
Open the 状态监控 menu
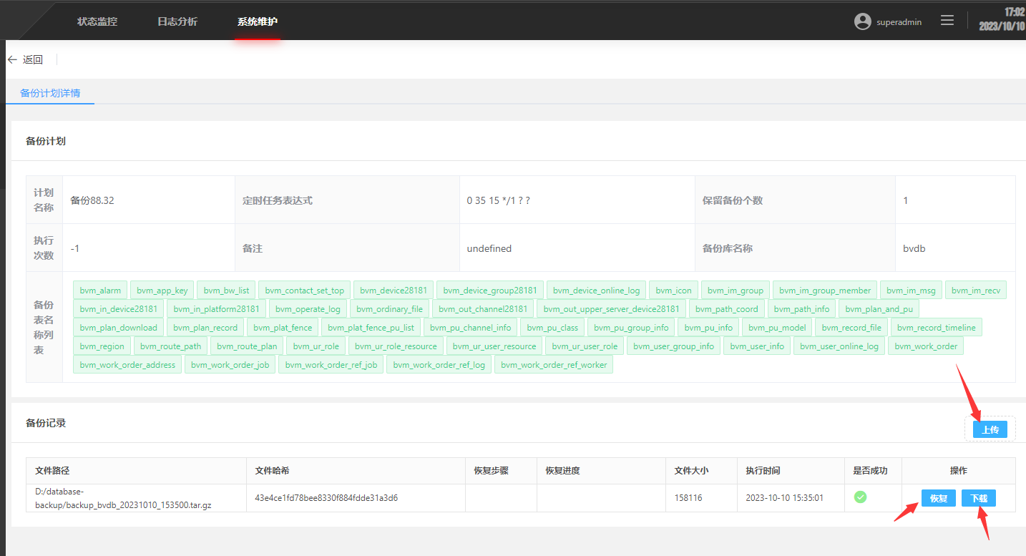pyautogui.click(x=97, y=21)
